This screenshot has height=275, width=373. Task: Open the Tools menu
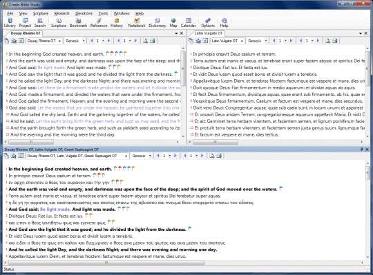point(103,13)
